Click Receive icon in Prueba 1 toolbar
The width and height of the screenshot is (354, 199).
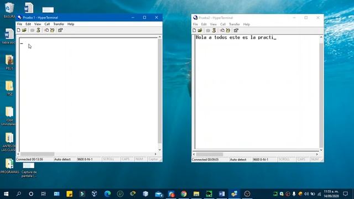pyautogui.click(x=52, y=30)
